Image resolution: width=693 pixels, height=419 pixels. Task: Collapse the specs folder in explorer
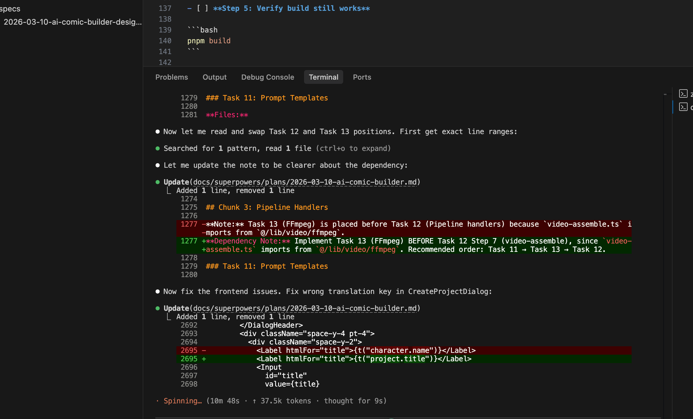coord(10,9)
